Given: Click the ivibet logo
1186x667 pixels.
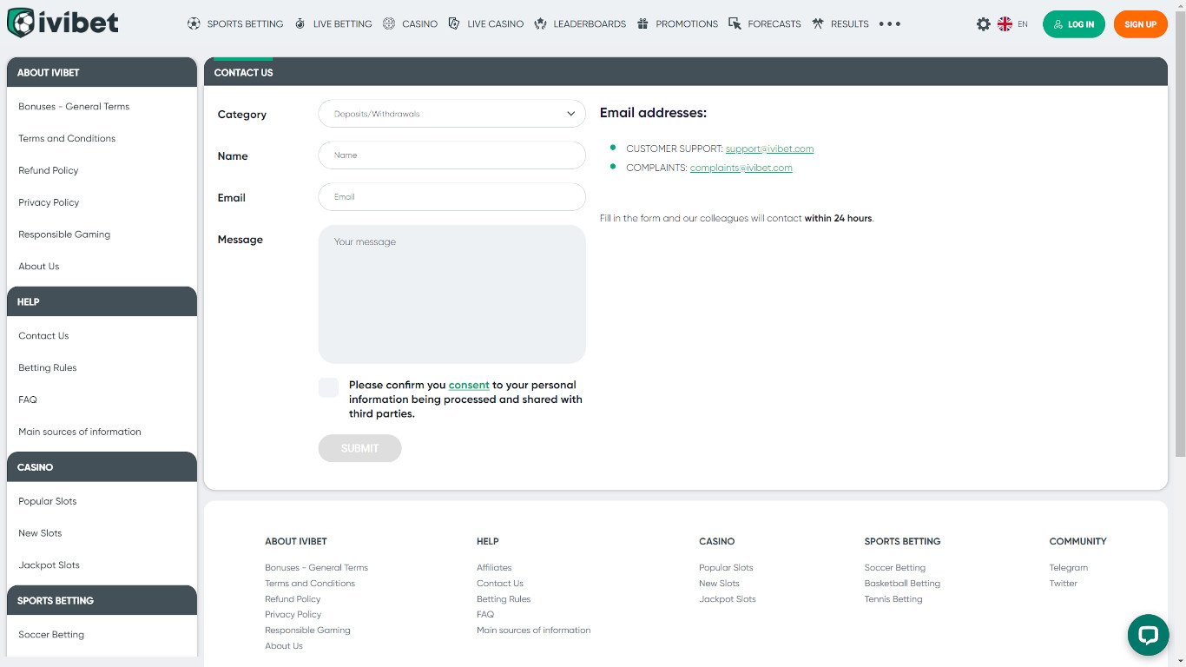Looking at the screenshot, I should coord(63,23).
